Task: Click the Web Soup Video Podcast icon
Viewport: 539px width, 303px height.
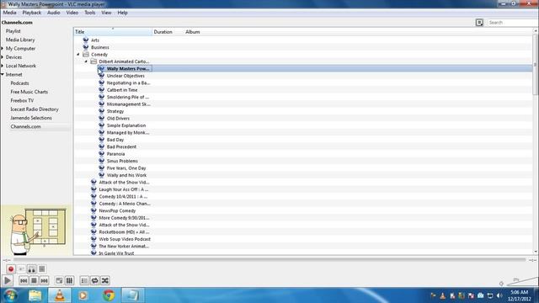Action: 93,239
